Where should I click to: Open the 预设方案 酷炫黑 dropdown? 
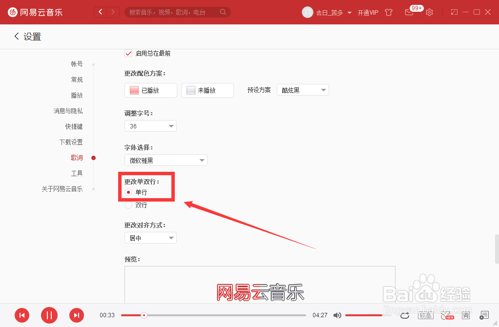[302, 90]
